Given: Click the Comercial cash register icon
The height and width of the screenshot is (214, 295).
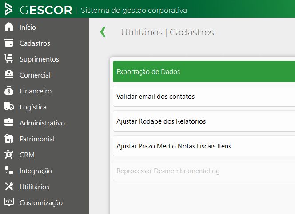Looking at the screenshot, I should pos(9,74).
